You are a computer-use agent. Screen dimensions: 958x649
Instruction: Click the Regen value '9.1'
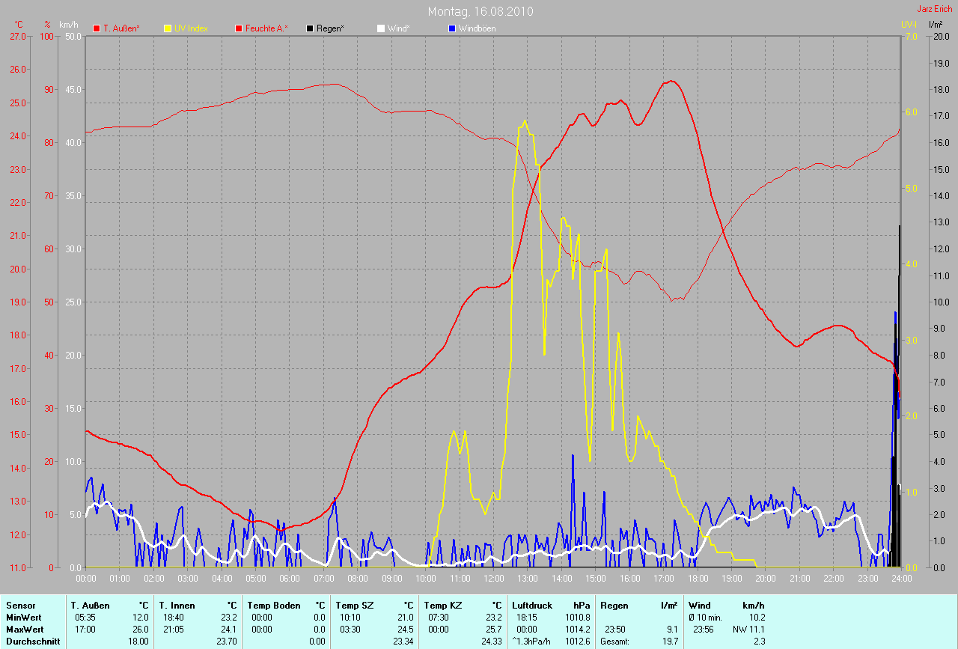[x=672, y=630]
